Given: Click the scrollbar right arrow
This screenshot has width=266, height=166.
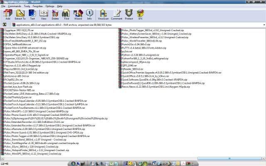Looking at the screenshot, I should [264, 159].
